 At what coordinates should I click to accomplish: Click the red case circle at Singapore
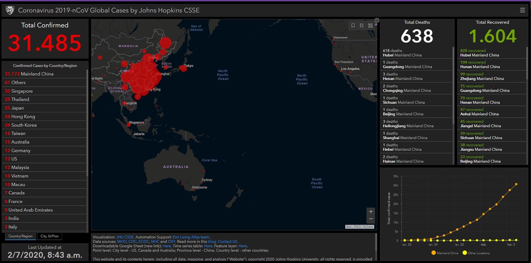[129, 125]
